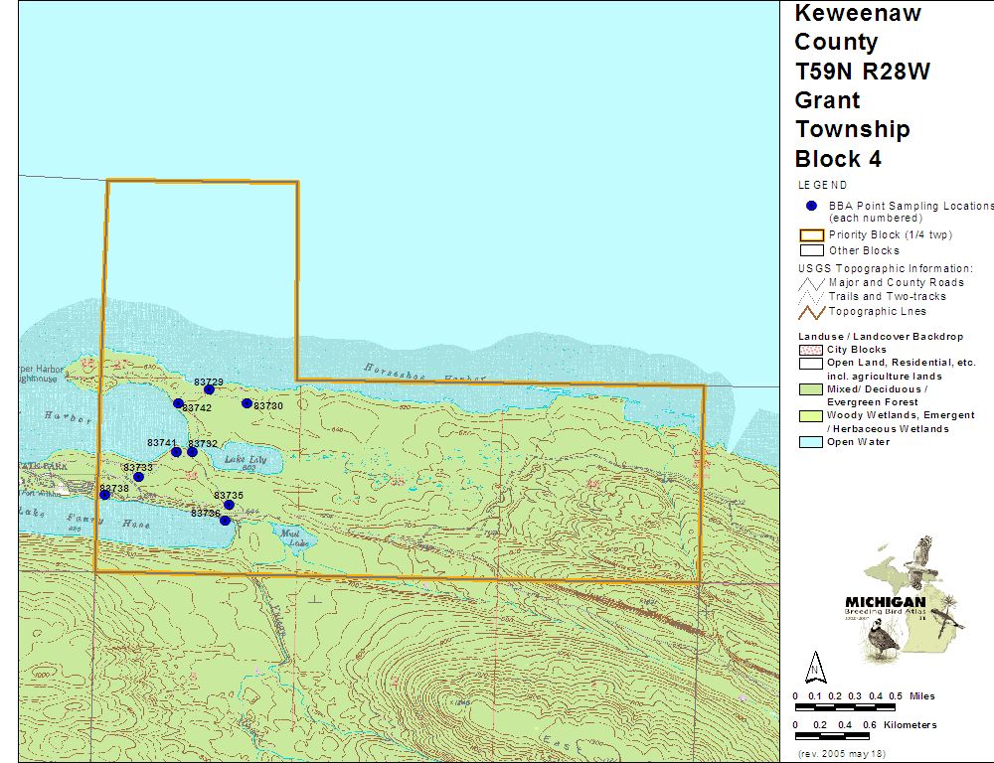Click sampling location 83742 marker

178,403
